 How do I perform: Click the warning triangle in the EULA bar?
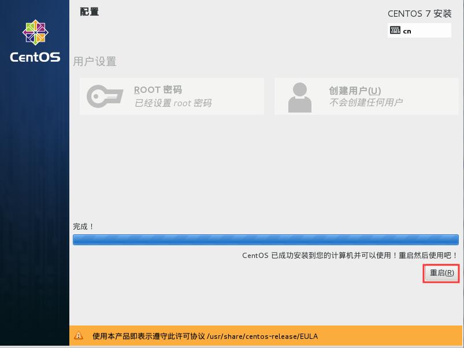(x=79, y=335)
